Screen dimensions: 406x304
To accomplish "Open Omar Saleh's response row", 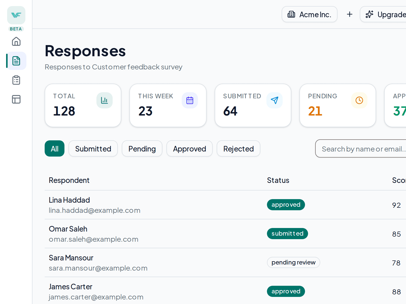I will (x=225, y=234).
